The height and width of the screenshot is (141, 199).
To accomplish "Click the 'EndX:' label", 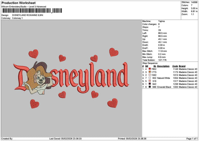I will 145,45.
